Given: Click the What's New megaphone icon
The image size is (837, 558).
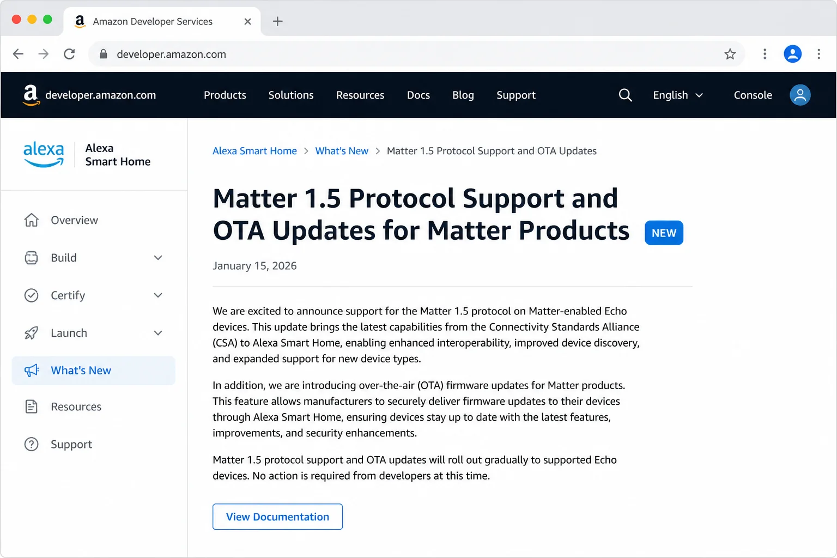Looking at the screenshot, I should click(x=32, y=371).
